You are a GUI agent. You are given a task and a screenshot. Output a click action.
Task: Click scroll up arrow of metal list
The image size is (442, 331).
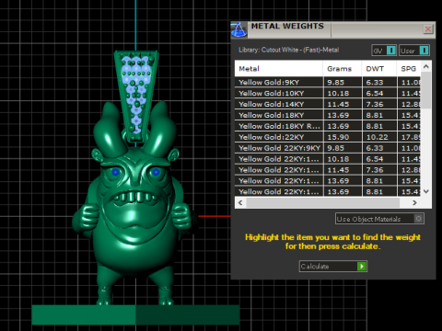(x=425, y=66)
